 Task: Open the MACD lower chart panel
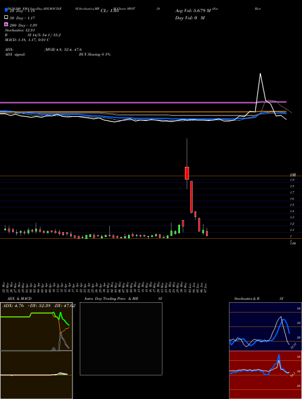(x=36, y=375)
